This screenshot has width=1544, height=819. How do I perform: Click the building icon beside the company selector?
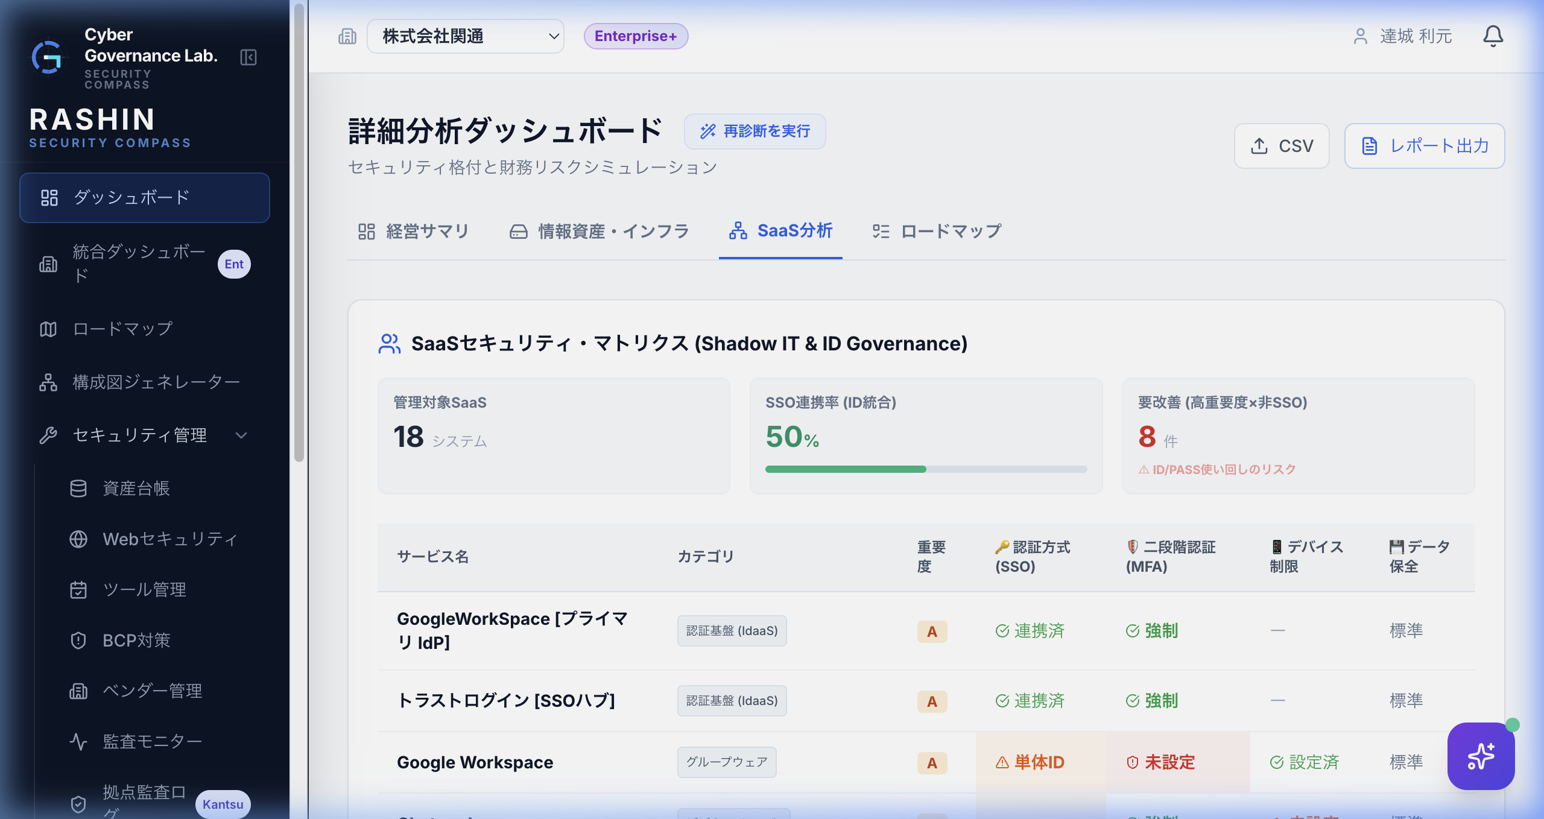pos(347,36)
